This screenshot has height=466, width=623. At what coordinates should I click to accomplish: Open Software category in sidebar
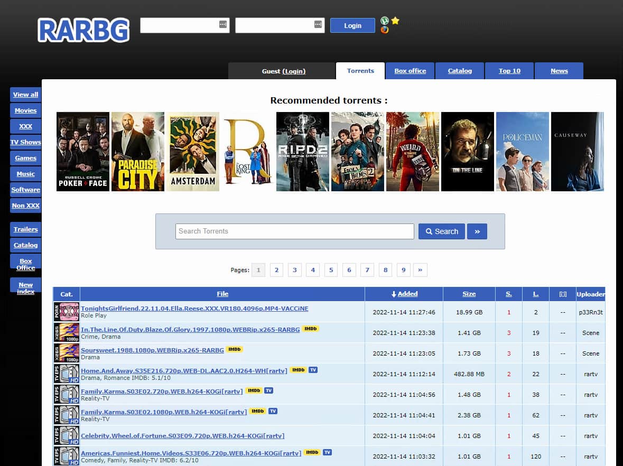[x=25, y=190]
